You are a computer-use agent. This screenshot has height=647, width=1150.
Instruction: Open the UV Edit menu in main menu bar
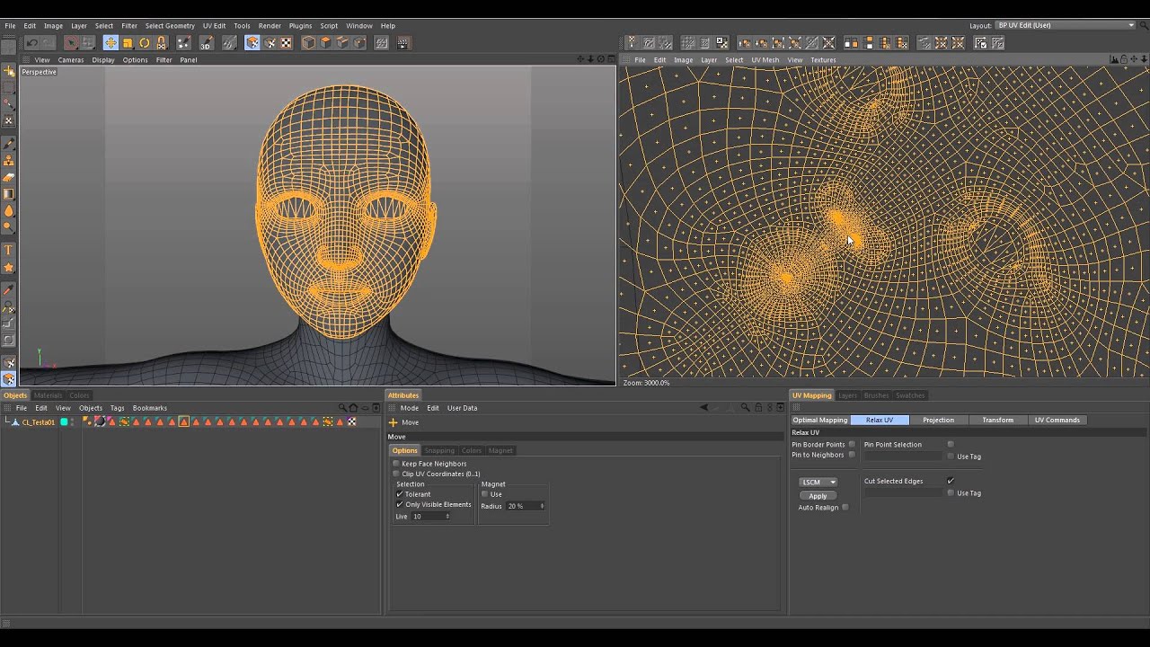click(x=214, y=25)
